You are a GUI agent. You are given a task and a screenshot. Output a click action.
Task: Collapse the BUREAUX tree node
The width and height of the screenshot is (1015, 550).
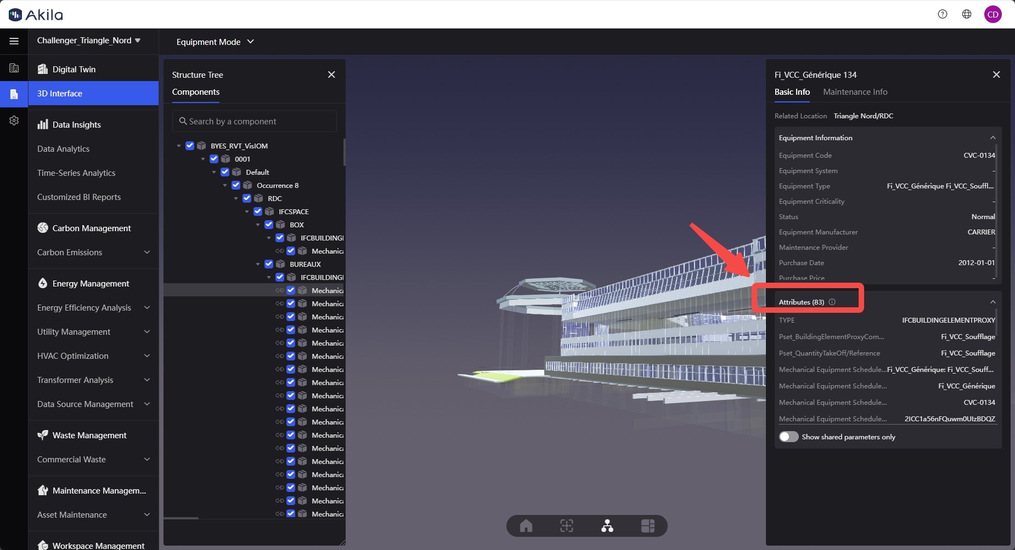258,264
